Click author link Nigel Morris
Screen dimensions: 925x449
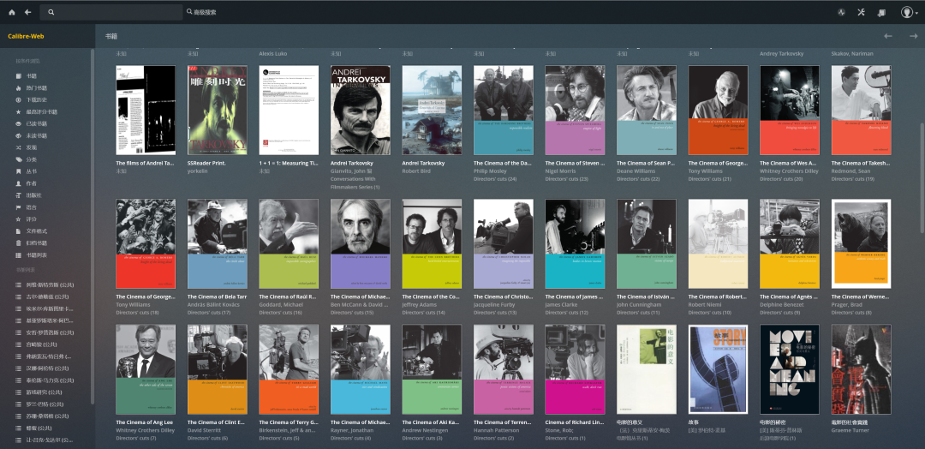pyautogui.click(x=560, y=171)
